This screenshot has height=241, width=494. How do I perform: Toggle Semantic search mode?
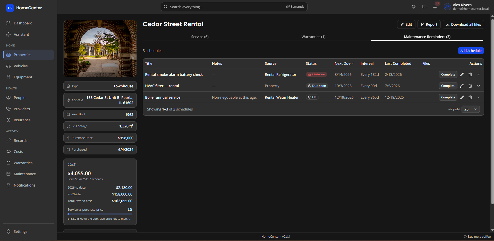[295, 7]
